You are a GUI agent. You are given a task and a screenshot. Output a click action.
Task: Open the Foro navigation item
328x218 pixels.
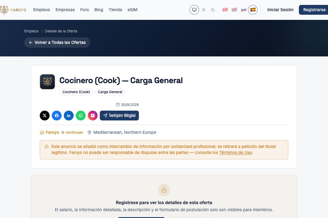[85, 10]
